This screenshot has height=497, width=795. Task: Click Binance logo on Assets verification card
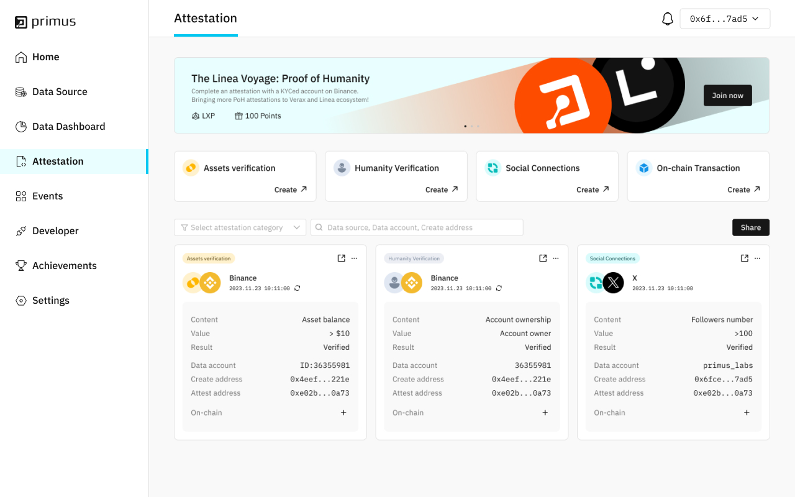210,283
